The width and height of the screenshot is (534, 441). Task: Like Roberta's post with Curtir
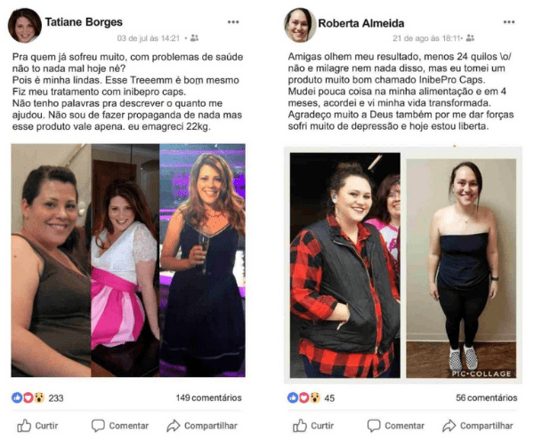(313, 426)
